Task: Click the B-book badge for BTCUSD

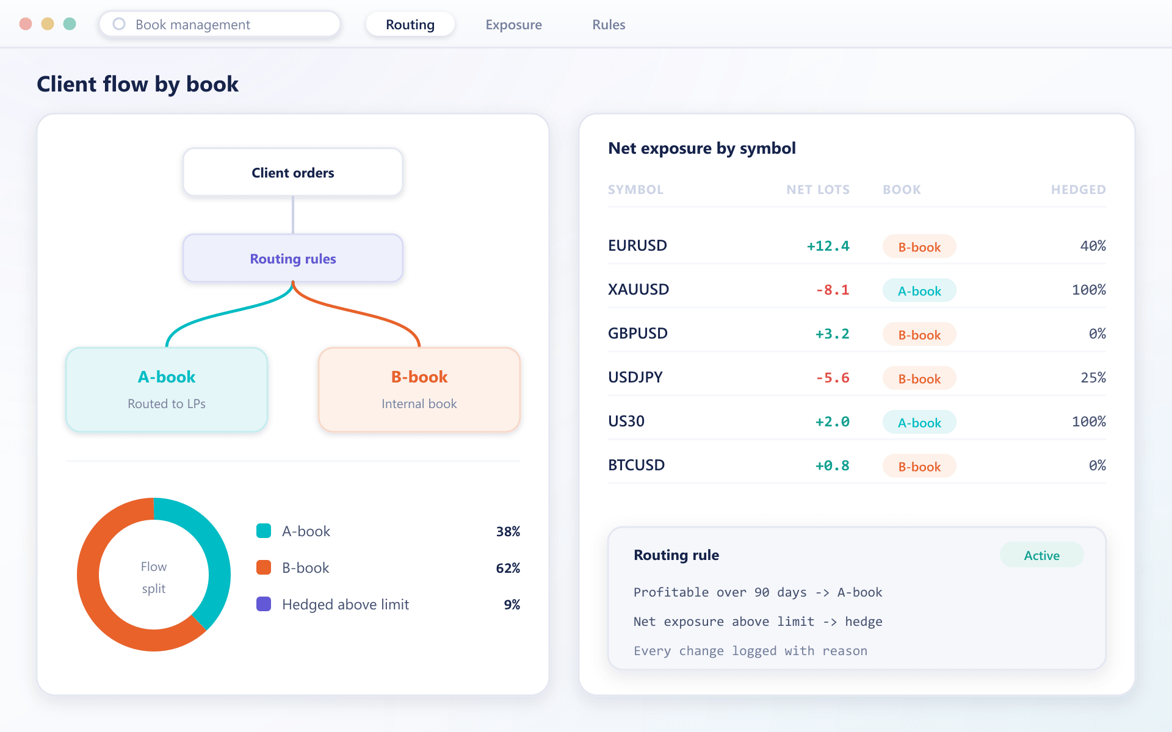Action: (x=919, y=466)
